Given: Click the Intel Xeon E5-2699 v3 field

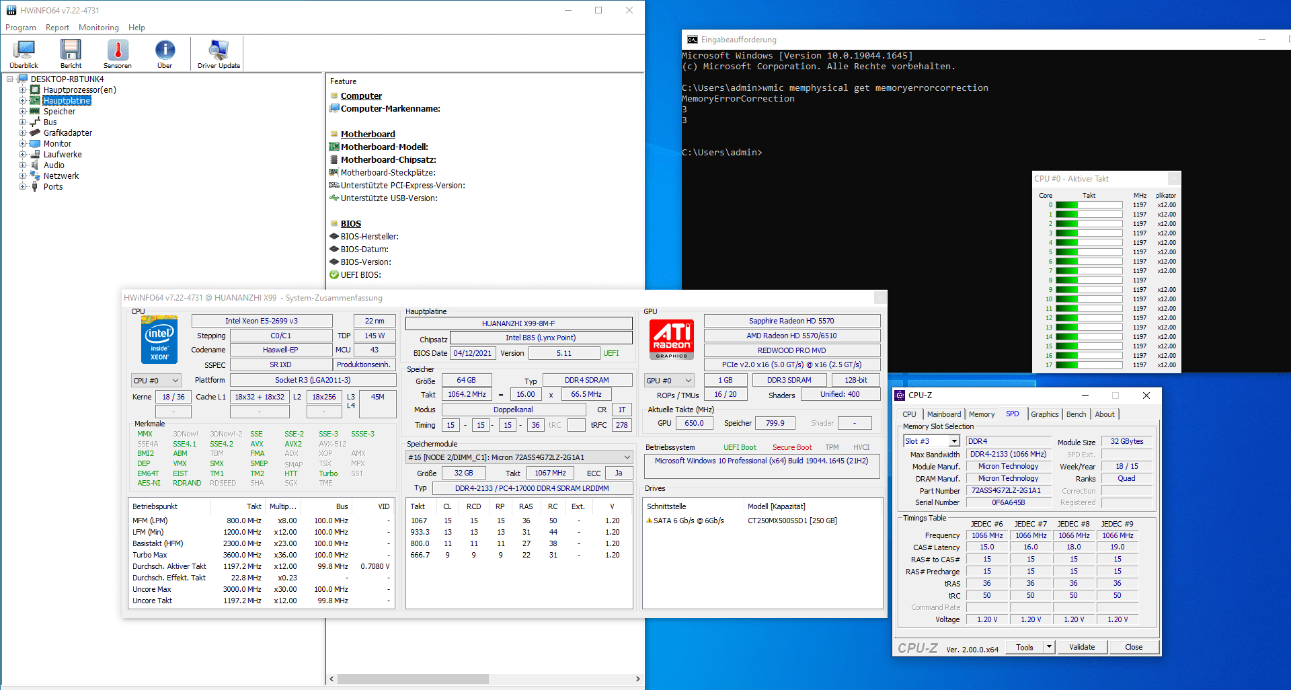Looking at the screenshot, I should pos(262,321).
